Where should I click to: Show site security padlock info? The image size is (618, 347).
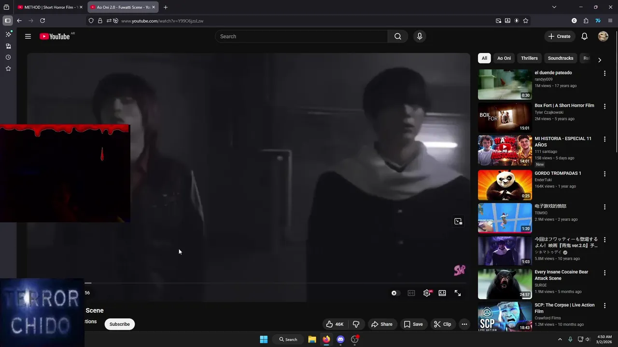[x=100, y=21]
